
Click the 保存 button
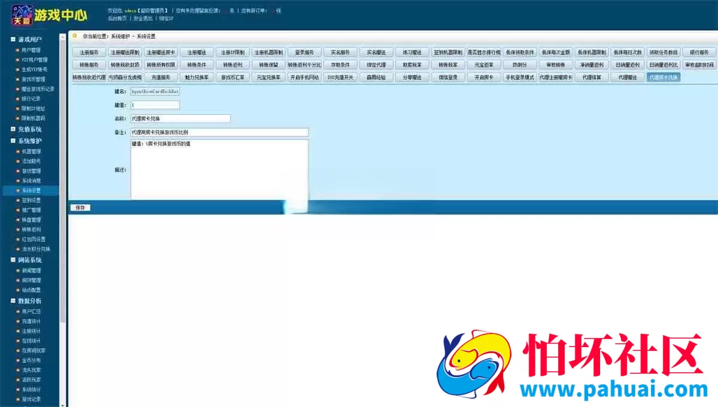point(80,208)
